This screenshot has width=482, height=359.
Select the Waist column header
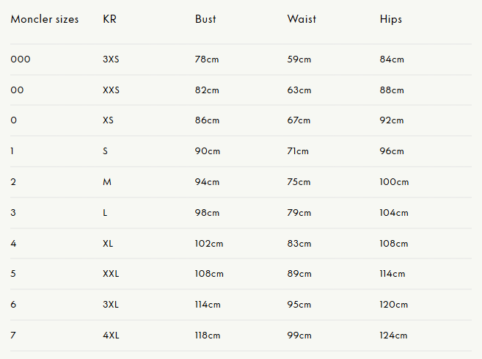pos(302,19)
